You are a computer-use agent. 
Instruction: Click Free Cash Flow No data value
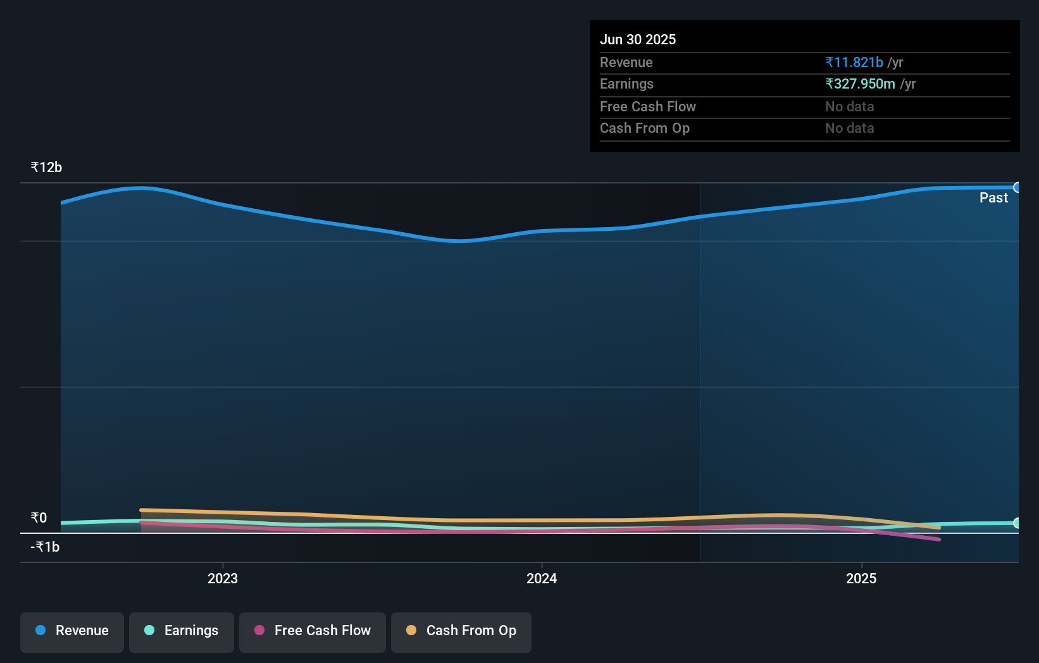click(x=850, y=106)
